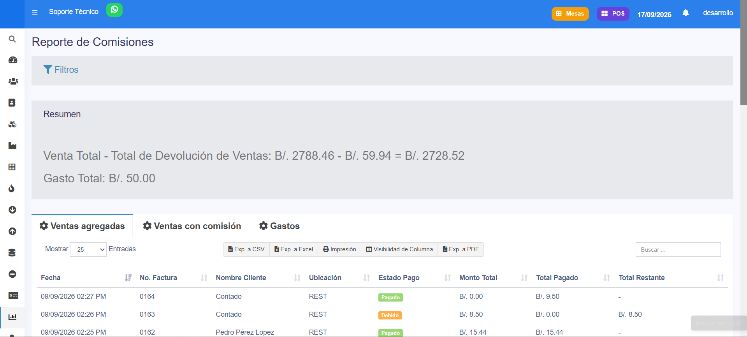Open Visibilidad de Columna options
This screenshot has width=747, height=337.
tap(399, 249)
